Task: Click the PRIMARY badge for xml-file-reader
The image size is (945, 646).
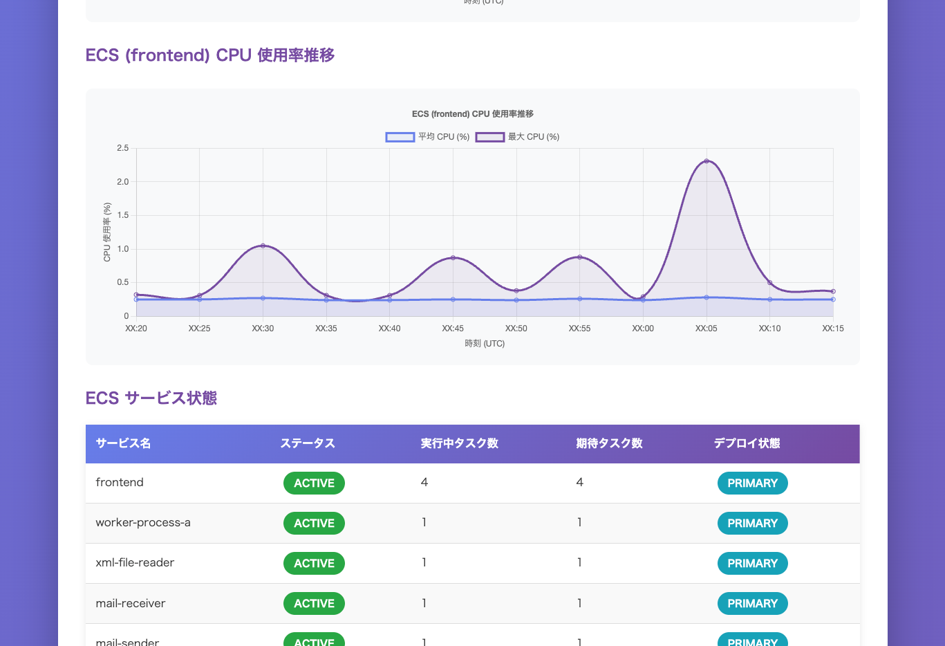Action: 752,563
